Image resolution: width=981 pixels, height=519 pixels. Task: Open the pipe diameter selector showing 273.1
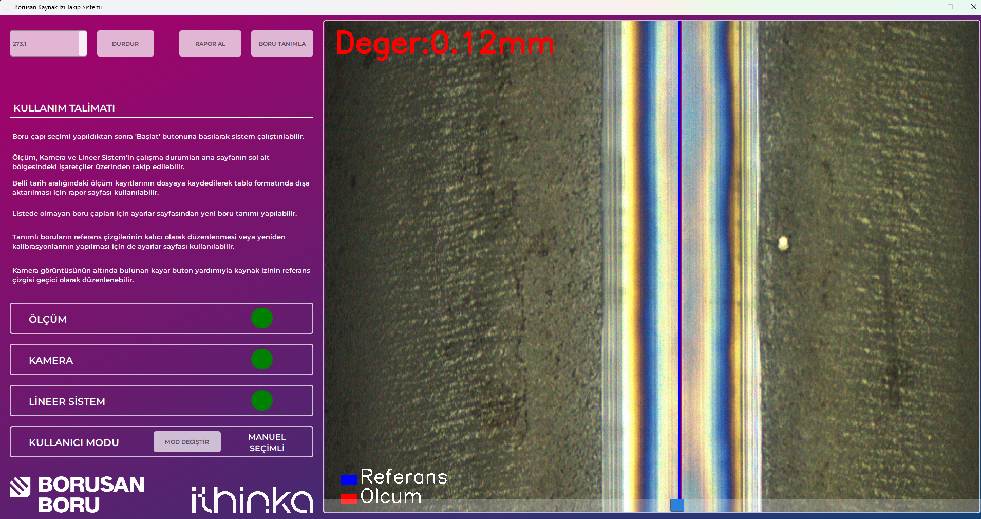point(48,43)
